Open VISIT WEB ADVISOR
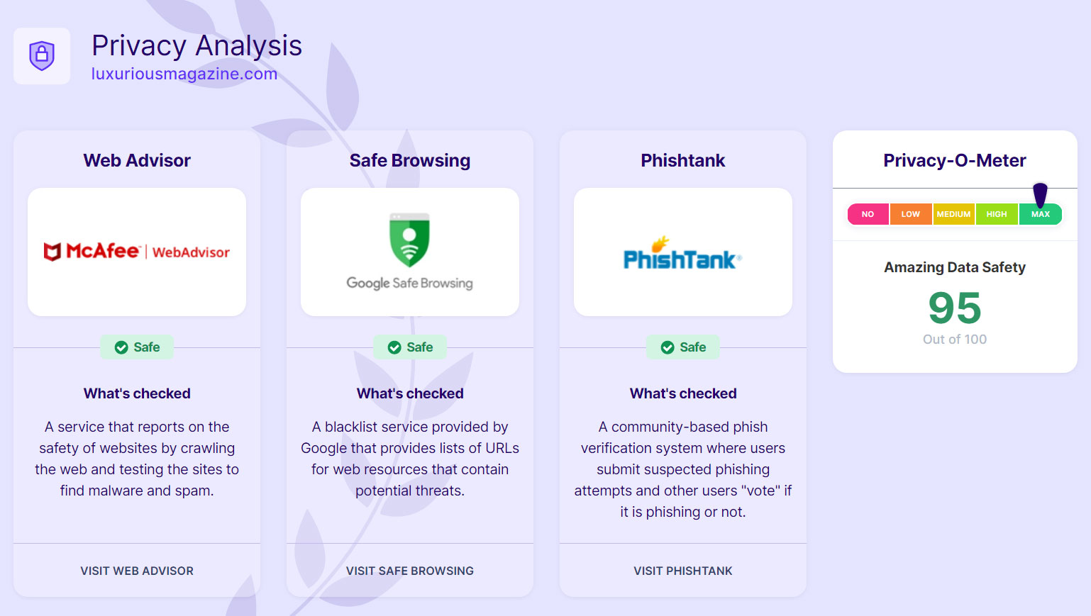Image resolution: width=1091 pixels, height=616 pixels. [x=136, y=571]
